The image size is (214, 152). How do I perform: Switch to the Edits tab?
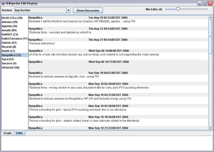(19, 133)
